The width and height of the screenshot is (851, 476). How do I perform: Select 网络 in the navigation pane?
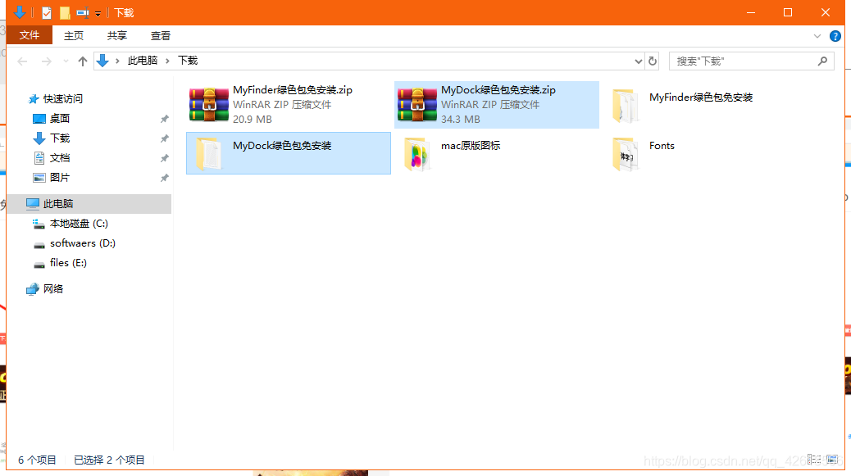53,289
